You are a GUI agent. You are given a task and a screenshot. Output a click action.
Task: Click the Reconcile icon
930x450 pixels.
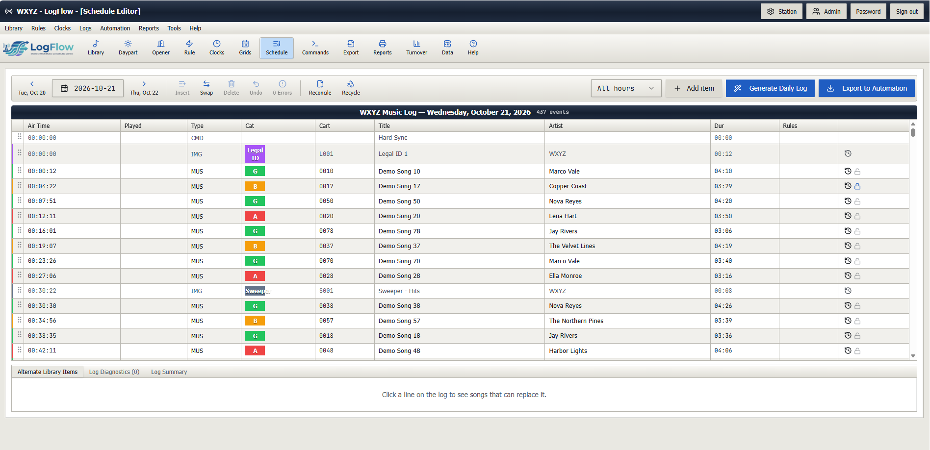[x=320, y=88]
